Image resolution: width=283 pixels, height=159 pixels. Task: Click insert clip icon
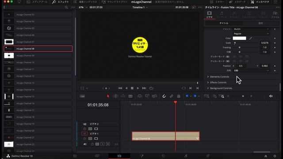tap(140, 96)
